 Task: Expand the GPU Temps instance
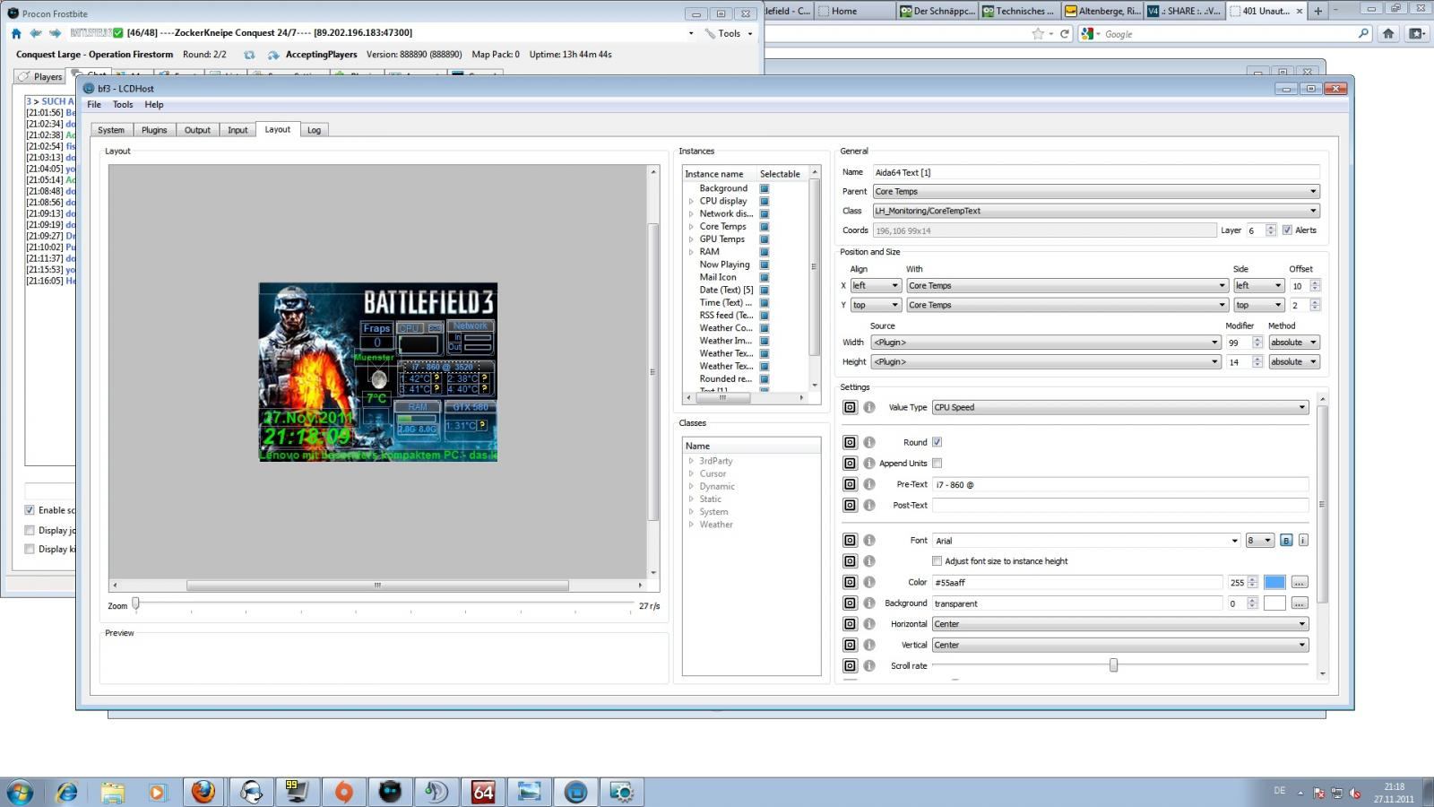691,239
